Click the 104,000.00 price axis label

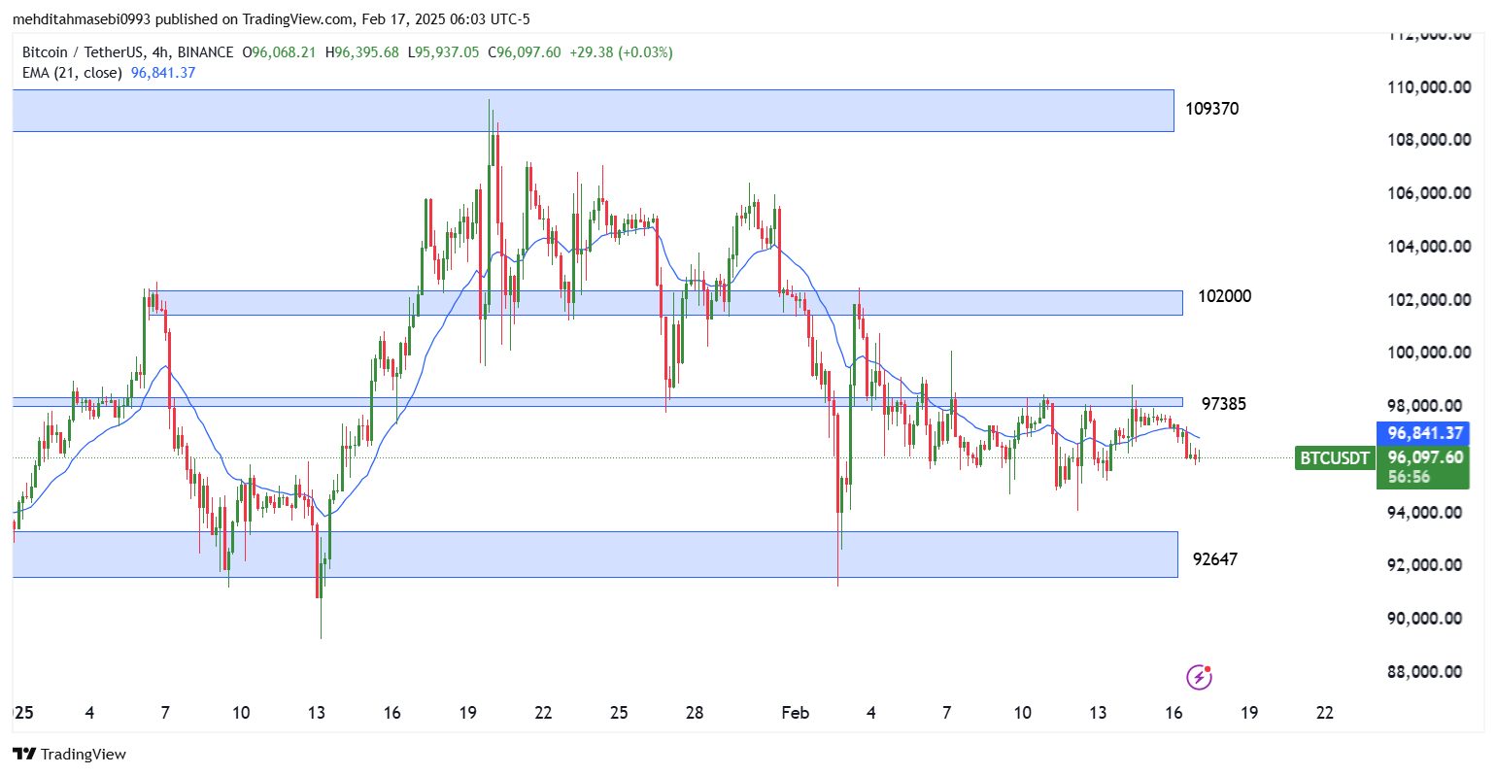(1429, 247)
